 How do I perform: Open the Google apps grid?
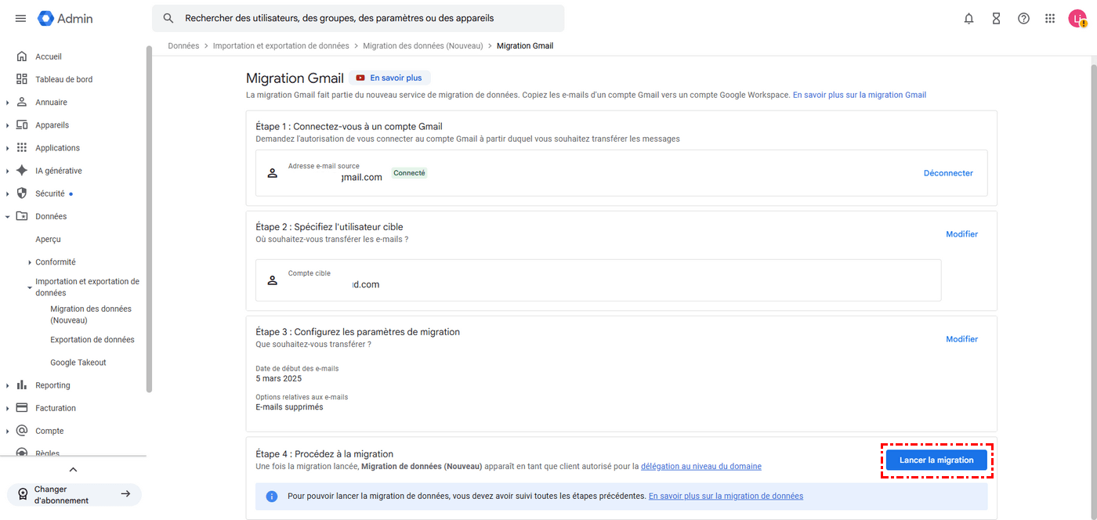[1050, 18]
